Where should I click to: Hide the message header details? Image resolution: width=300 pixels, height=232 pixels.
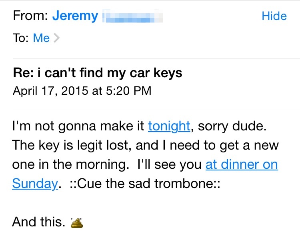point(274,16)
